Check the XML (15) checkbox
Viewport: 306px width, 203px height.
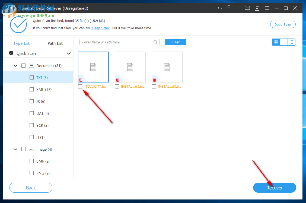click(31, 89)
